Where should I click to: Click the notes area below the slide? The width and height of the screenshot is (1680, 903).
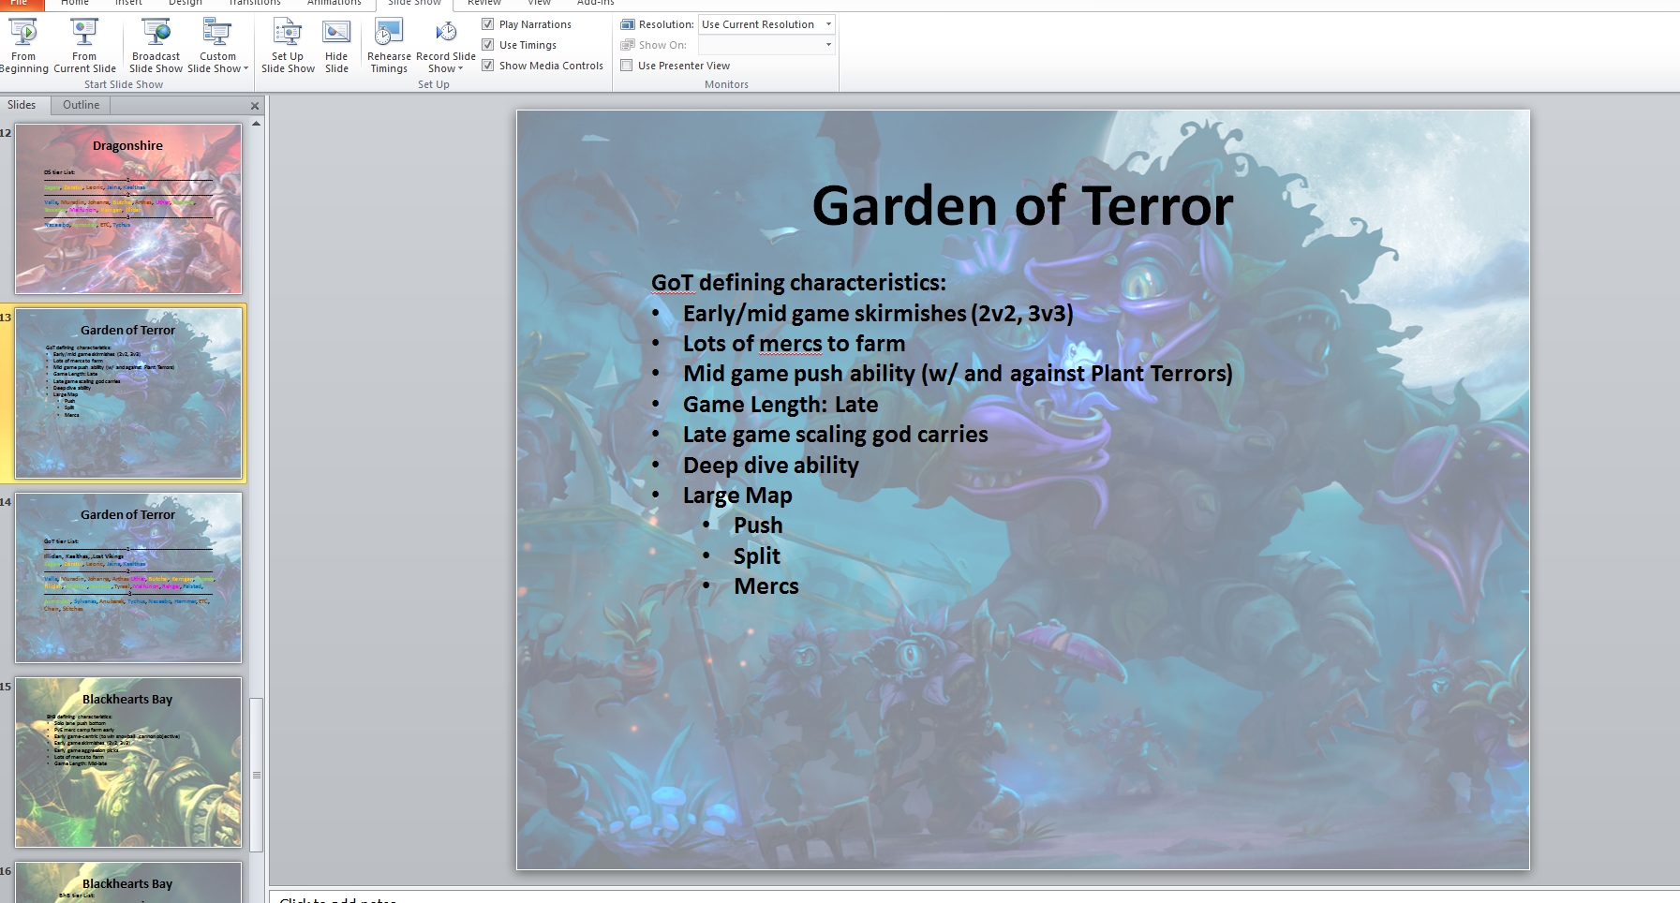(974, 897)
